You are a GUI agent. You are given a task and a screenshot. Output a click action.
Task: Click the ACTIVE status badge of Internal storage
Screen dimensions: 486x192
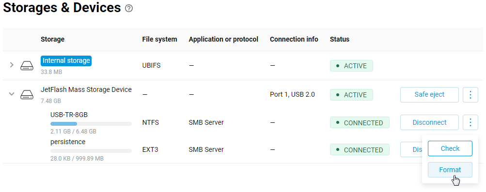351,66
